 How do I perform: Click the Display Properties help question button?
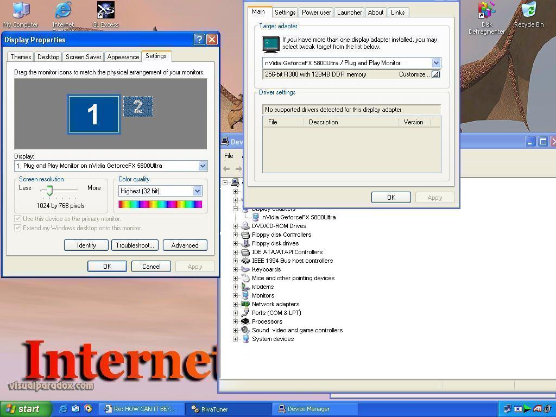point(200,39)
